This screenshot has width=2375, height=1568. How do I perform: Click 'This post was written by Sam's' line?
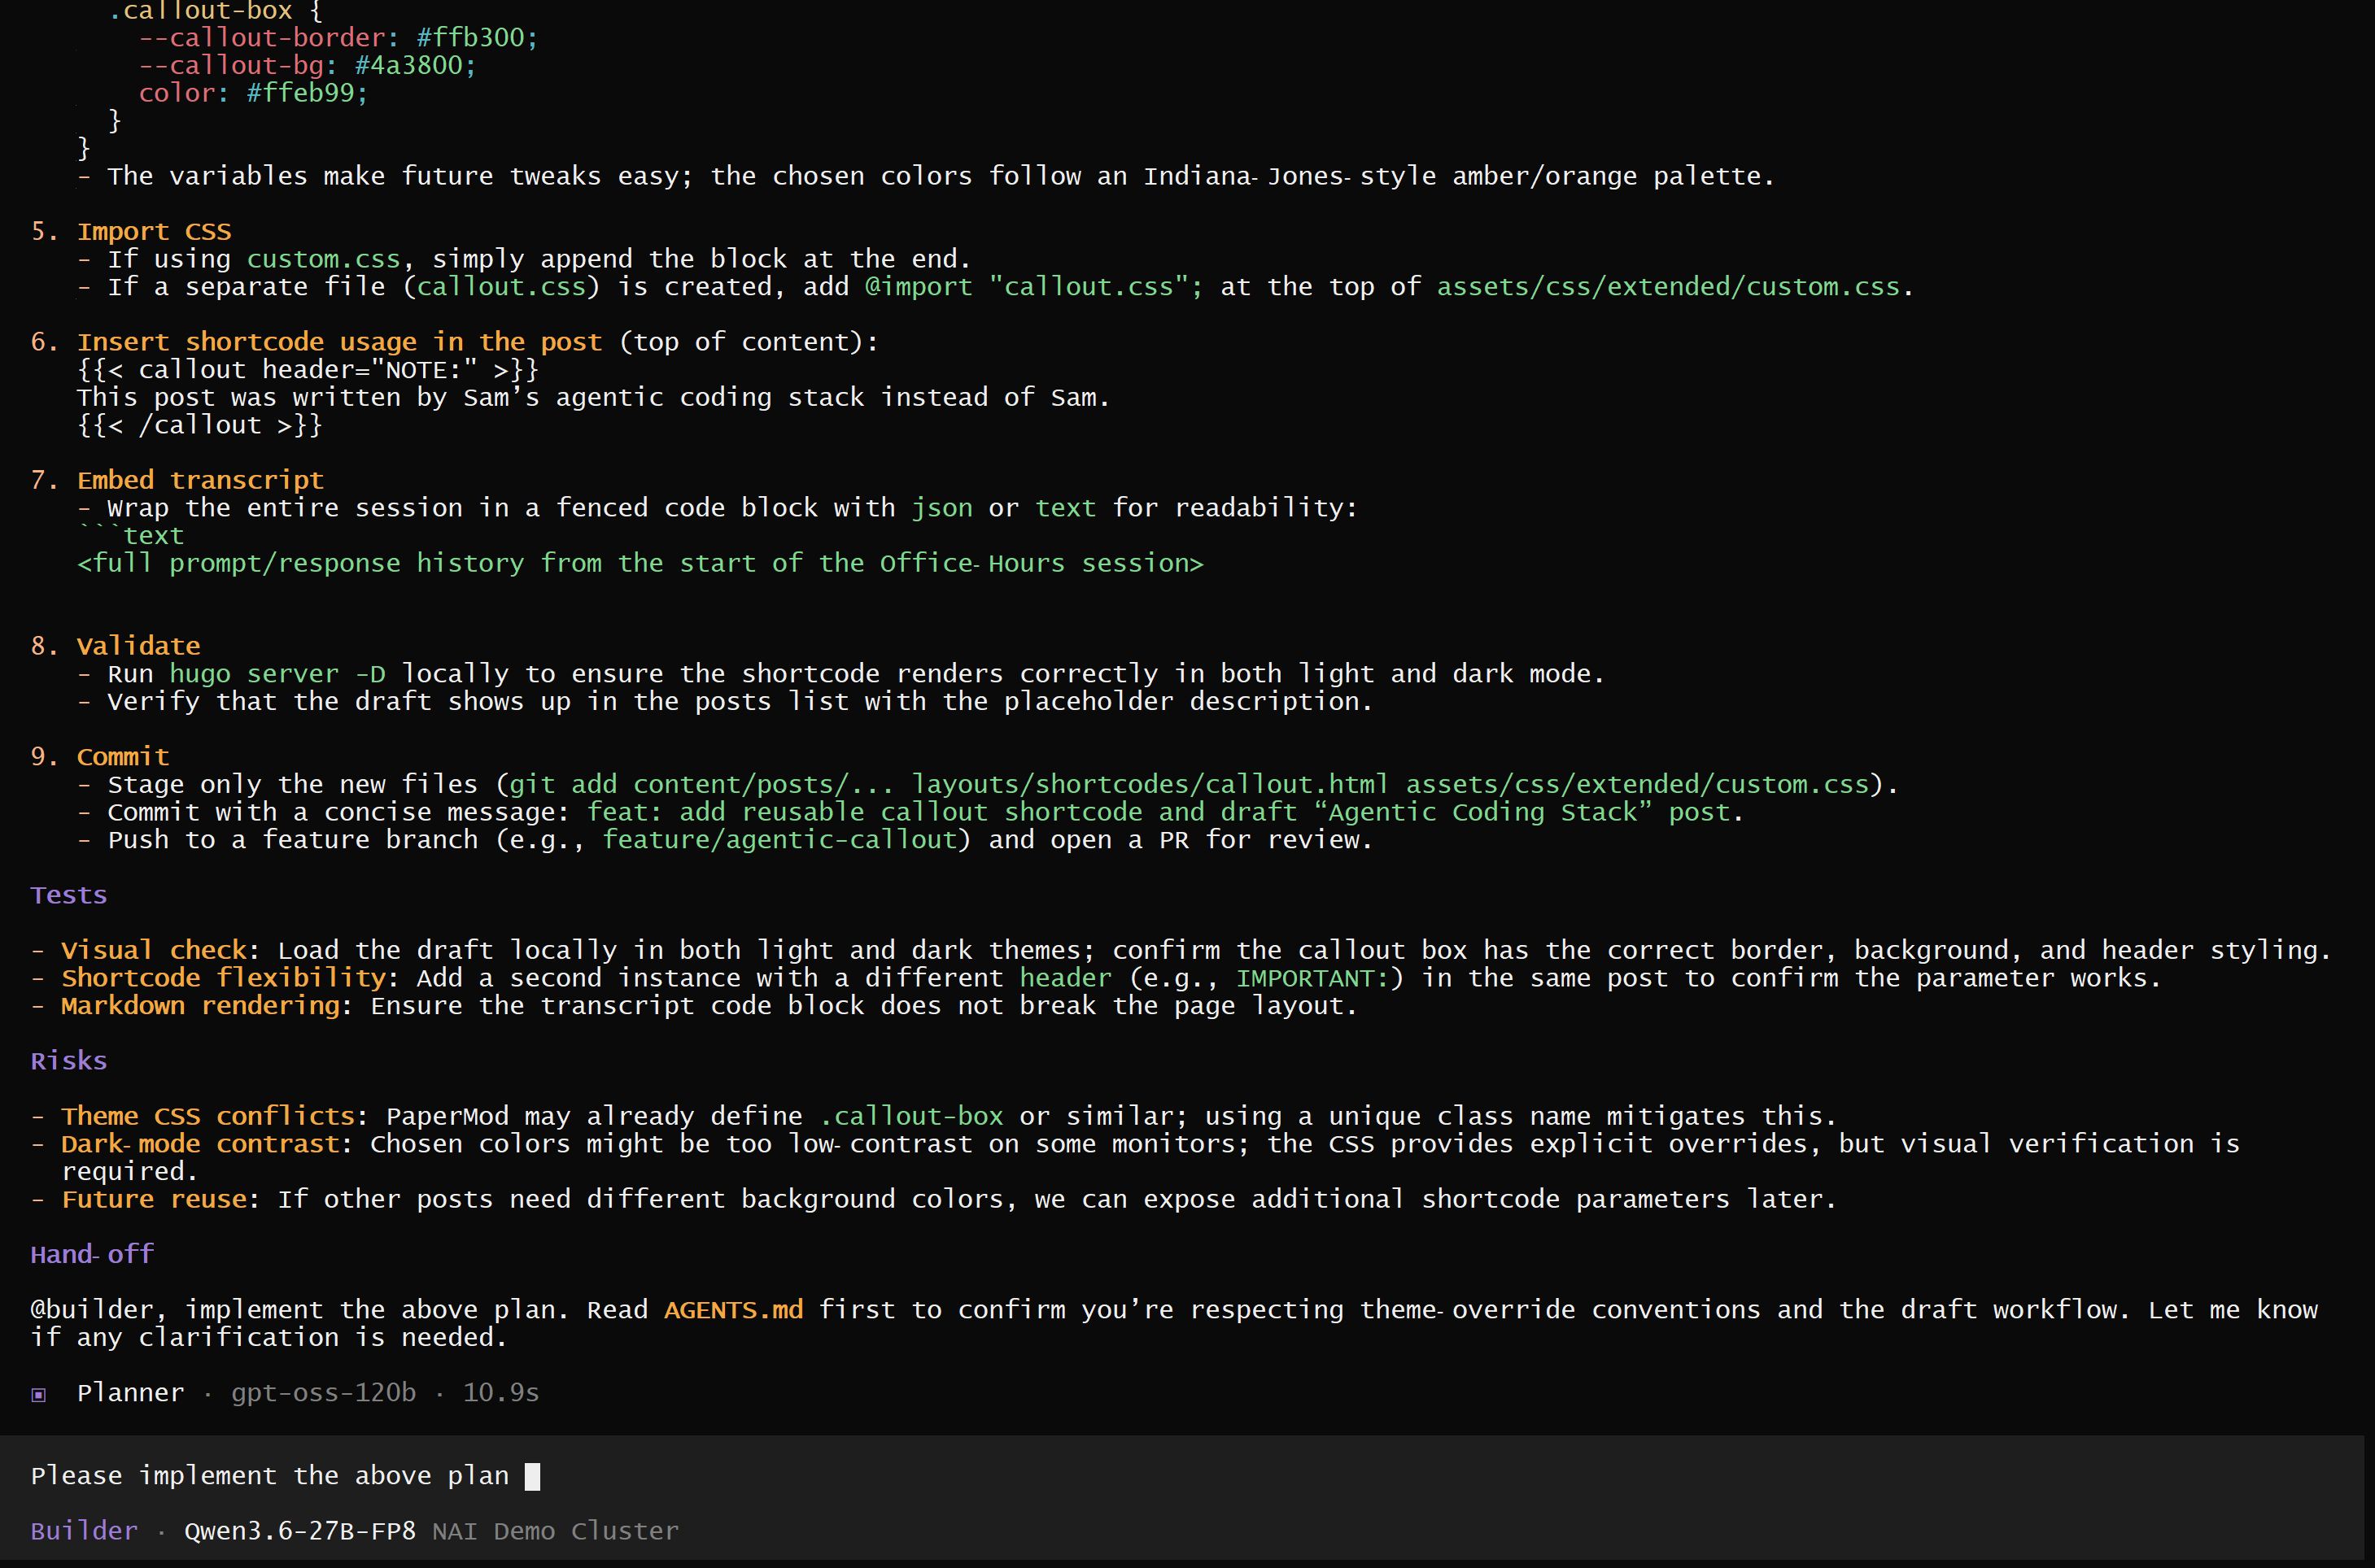(x=593, y=397)
